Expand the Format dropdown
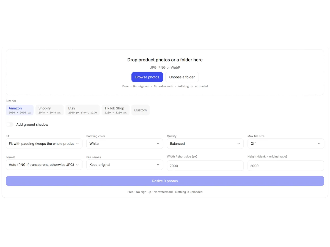 [x=44, y=165]
